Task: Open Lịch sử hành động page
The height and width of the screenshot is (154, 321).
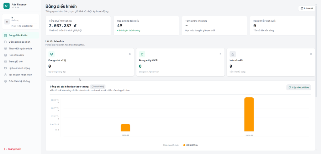Action: (x=20, y=68)
